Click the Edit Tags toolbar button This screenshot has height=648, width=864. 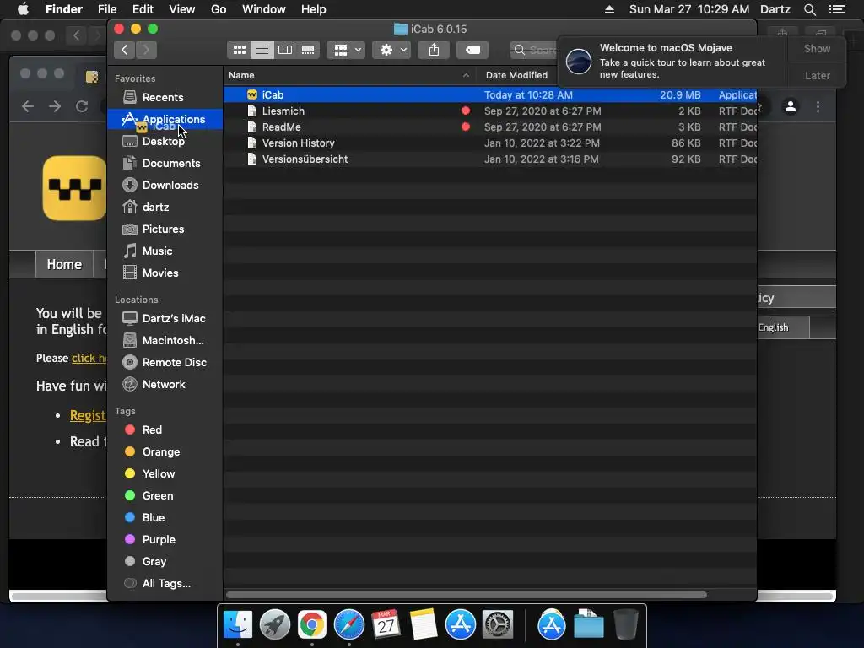[x=472, y=50]
